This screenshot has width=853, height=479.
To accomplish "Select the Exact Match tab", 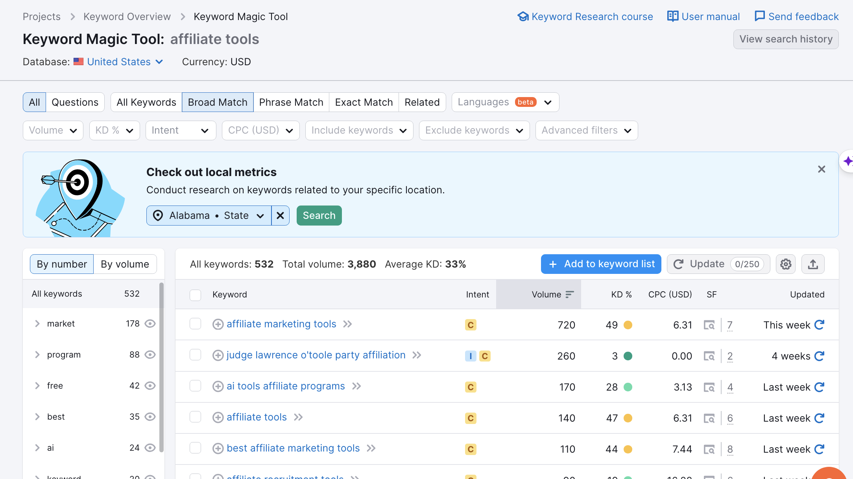I will click(x=364, y=102).
